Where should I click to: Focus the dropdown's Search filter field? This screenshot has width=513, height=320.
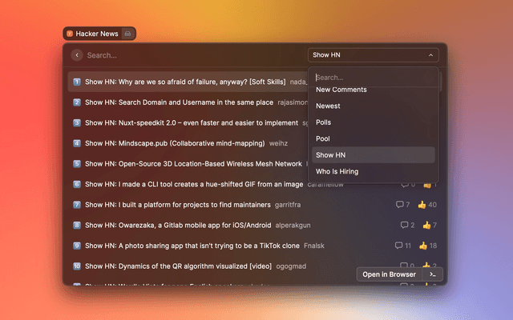[x=374, y=78]
